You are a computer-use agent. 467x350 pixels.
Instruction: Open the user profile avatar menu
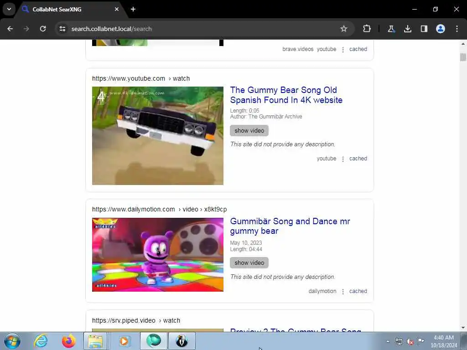pyautogui.click(x=441, y=29)
